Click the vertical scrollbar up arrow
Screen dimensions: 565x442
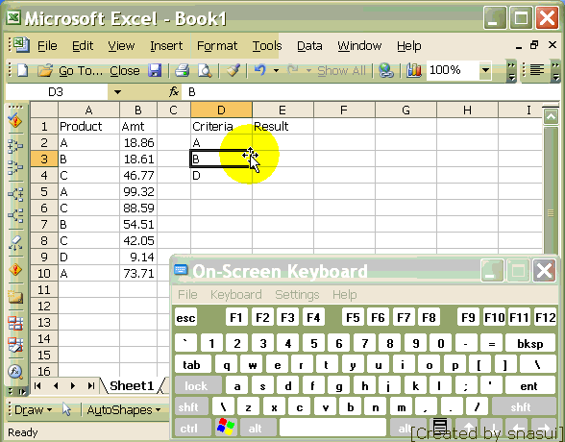click(552, 116)
